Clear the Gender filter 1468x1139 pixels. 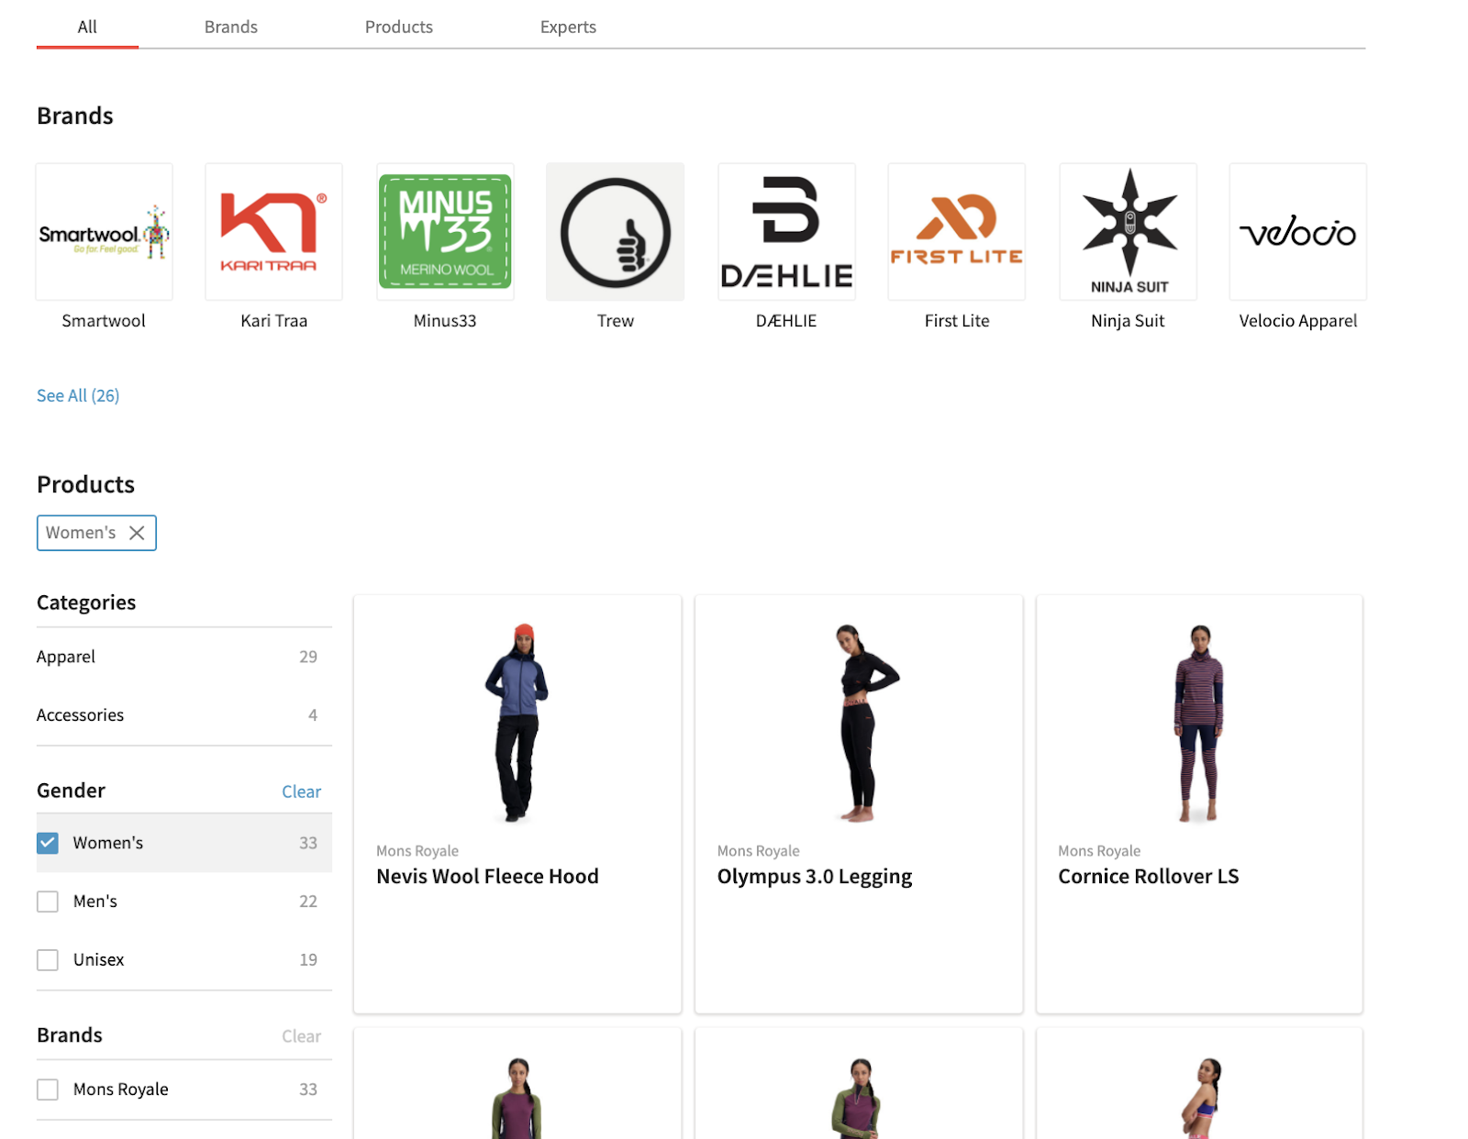301,791
